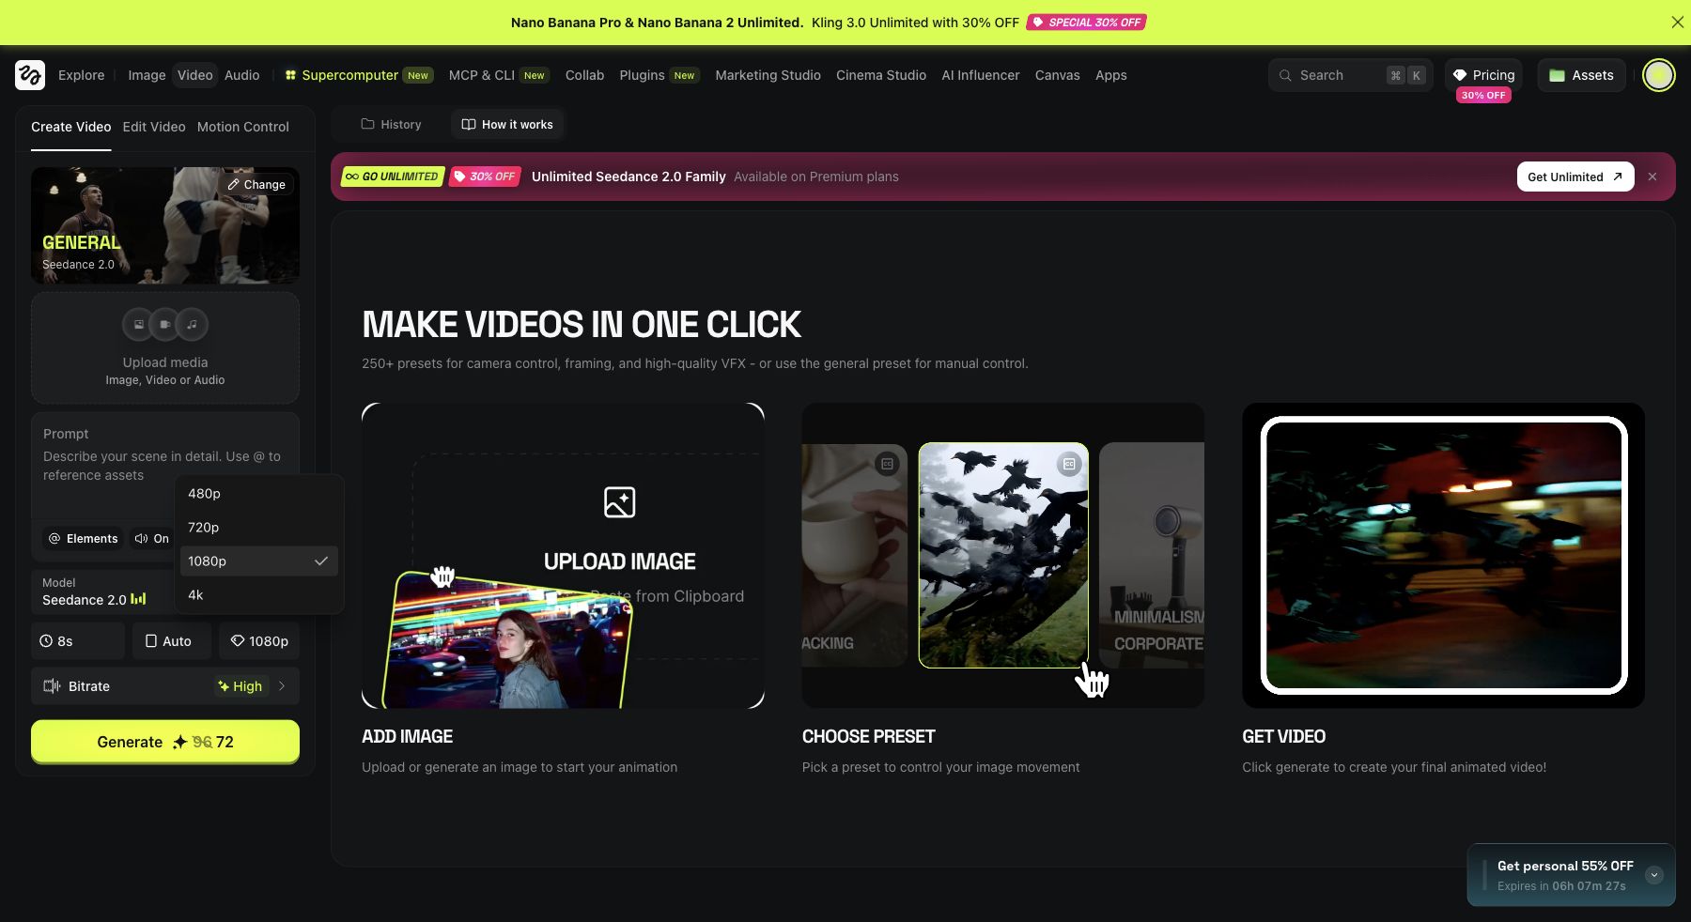Dismiss the Unlimited Seedance banner

(1652, 177)
